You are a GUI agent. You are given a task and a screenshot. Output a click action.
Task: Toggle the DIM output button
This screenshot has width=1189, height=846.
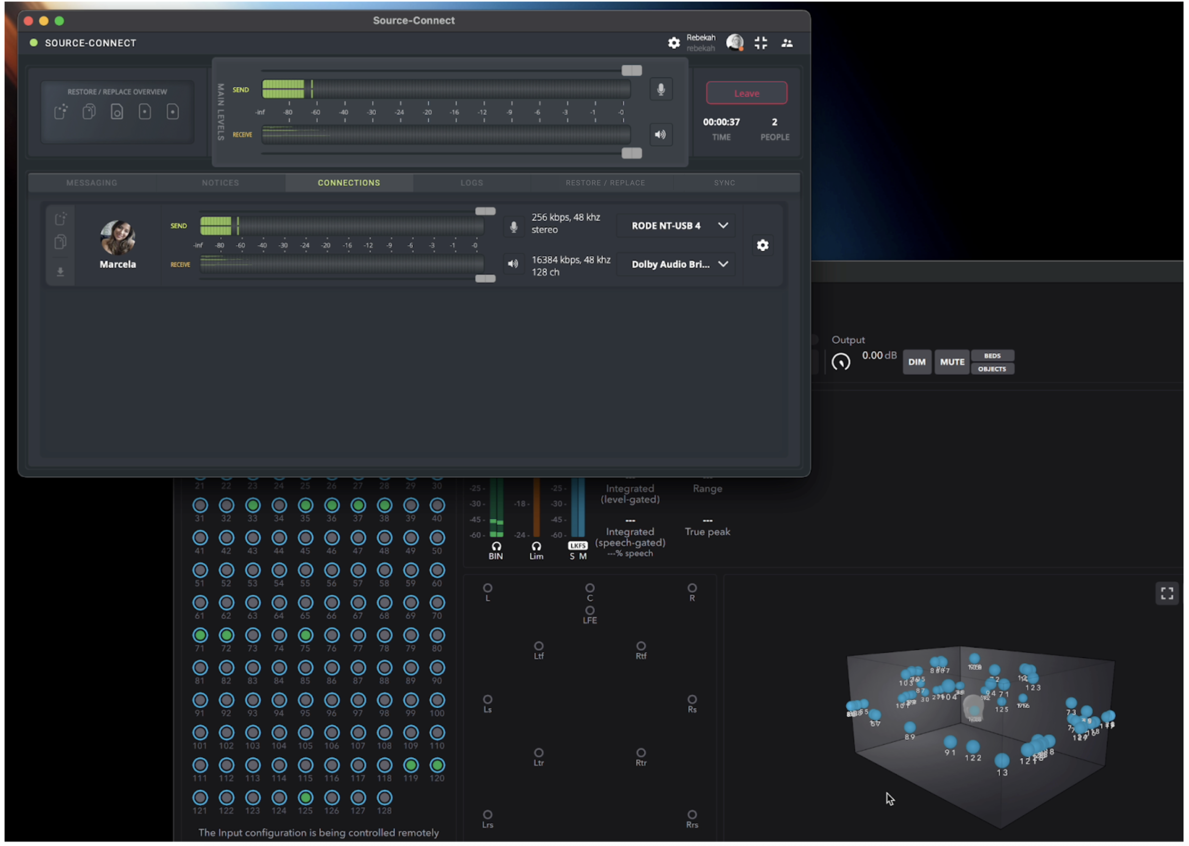click(917, 362)
